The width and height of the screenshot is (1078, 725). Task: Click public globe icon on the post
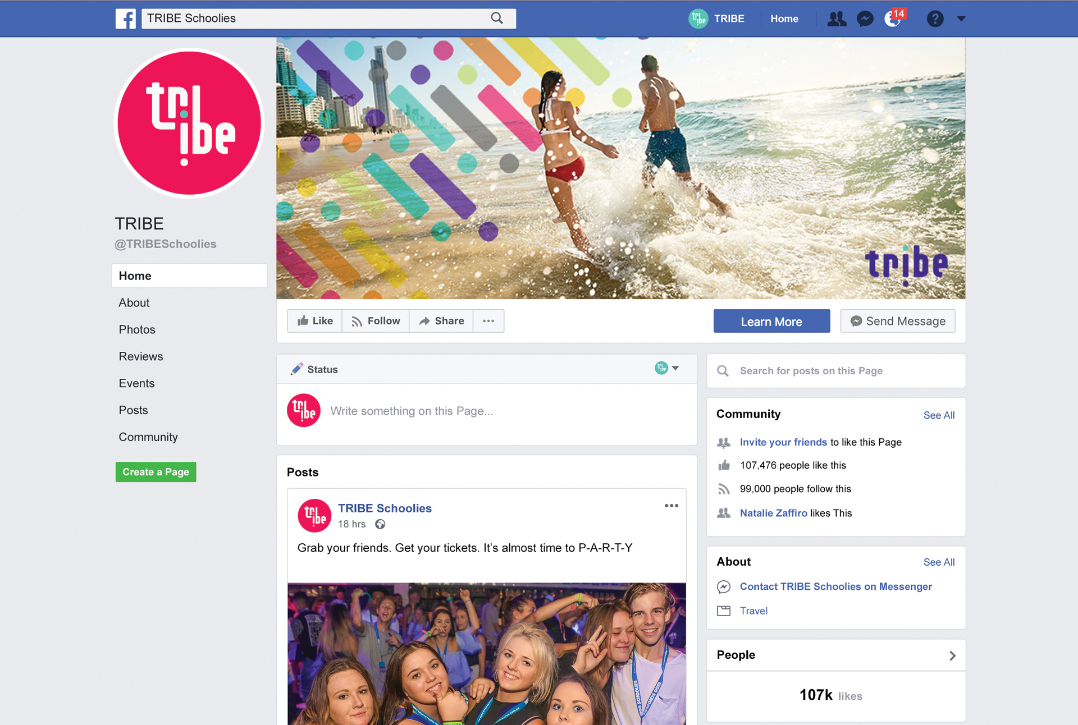380,524
